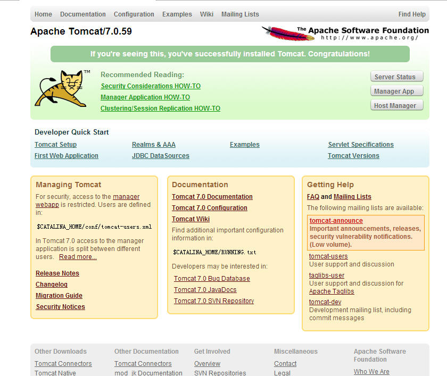Click the Apache Taglibs link
The image size is (447, 376).
pyautogui.click(x=332, y=291)
